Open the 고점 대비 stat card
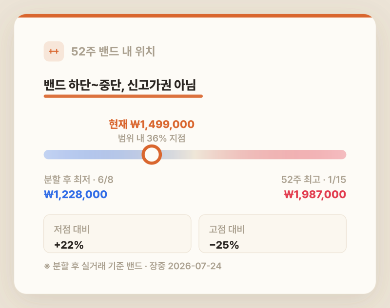The height and width of the screenshot is (308, 390). (x=273, y=234)
